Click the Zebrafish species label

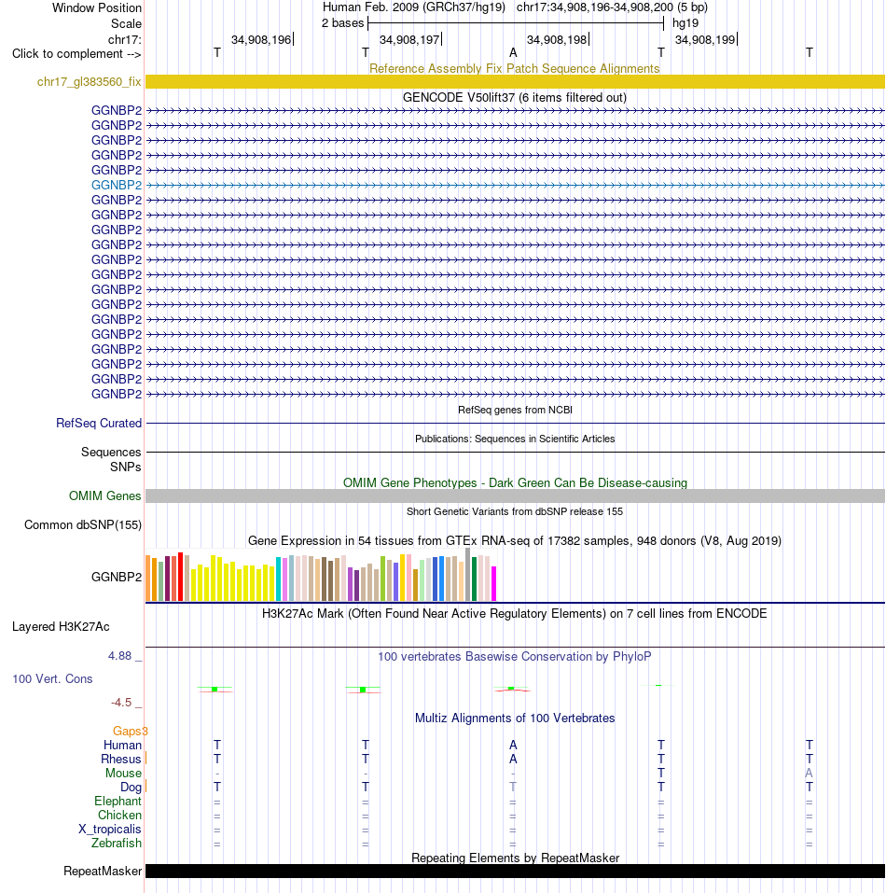point(116,843)
